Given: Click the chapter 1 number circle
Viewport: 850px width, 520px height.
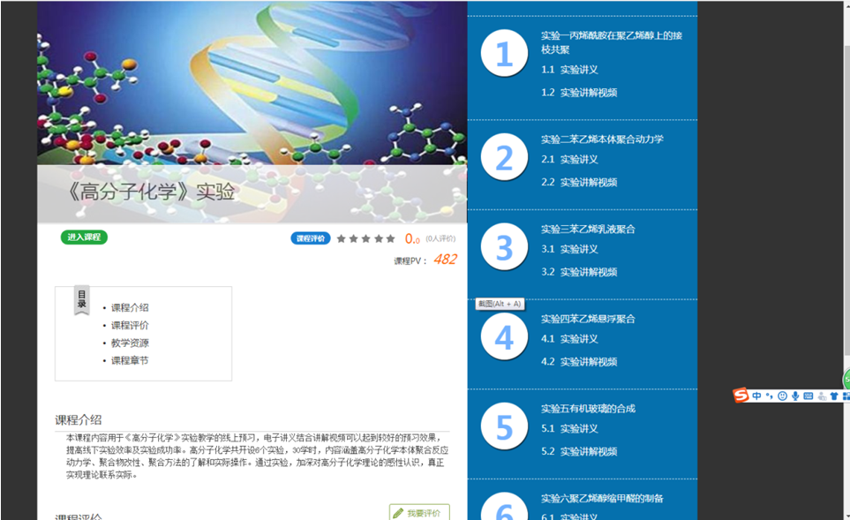Looking at the screenshot, I should (x=504, y=54).
